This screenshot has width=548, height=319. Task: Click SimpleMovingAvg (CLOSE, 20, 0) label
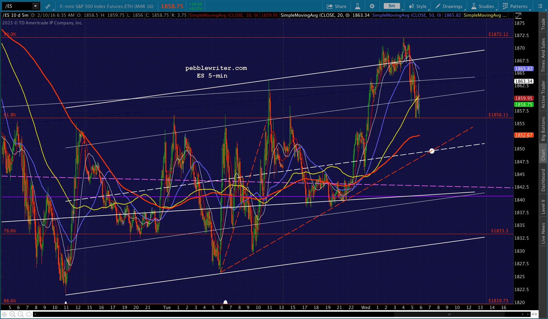[x=315, y=15]
